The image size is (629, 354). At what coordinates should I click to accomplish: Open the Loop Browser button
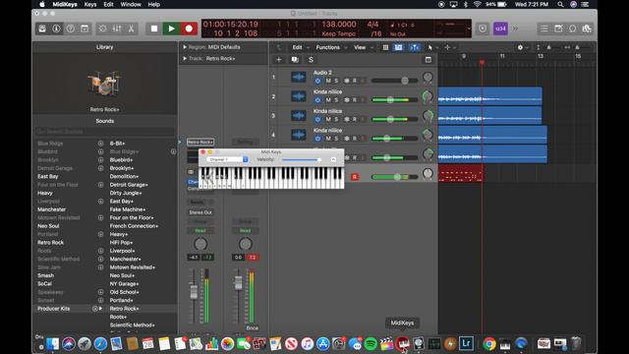(572, 29)
